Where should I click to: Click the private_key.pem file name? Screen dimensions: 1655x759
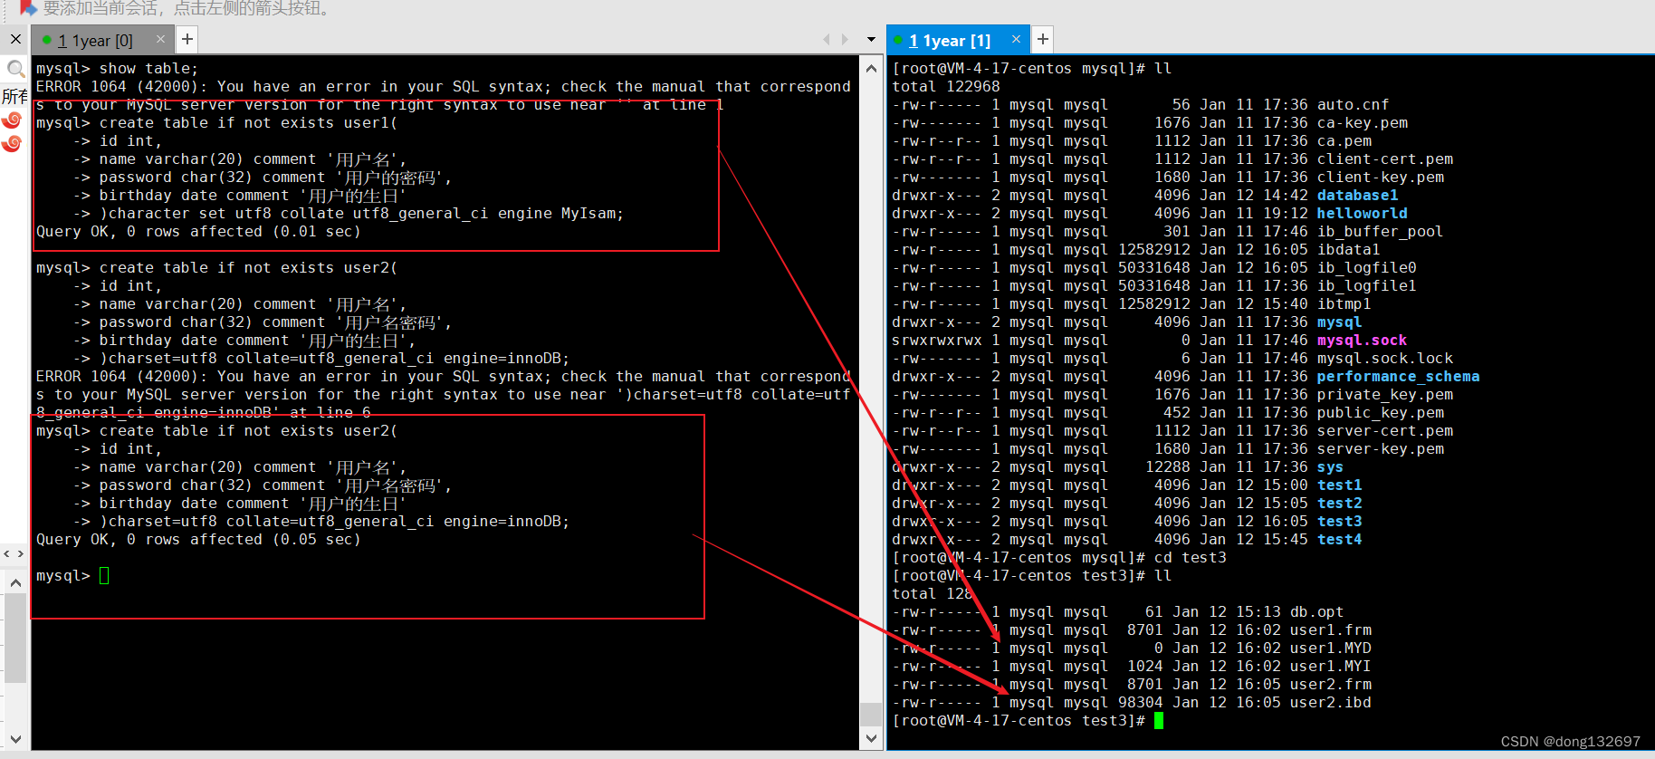coord(1384,395)
